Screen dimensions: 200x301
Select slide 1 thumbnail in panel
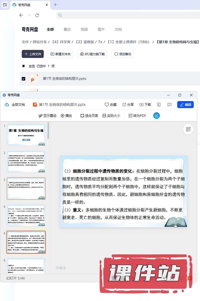click(26, 135)
